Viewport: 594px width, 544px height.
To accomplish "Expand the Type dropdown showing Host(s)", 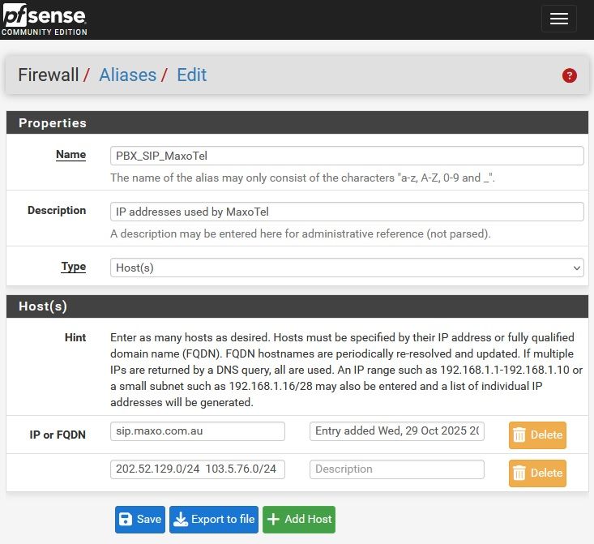I will 347,268.
